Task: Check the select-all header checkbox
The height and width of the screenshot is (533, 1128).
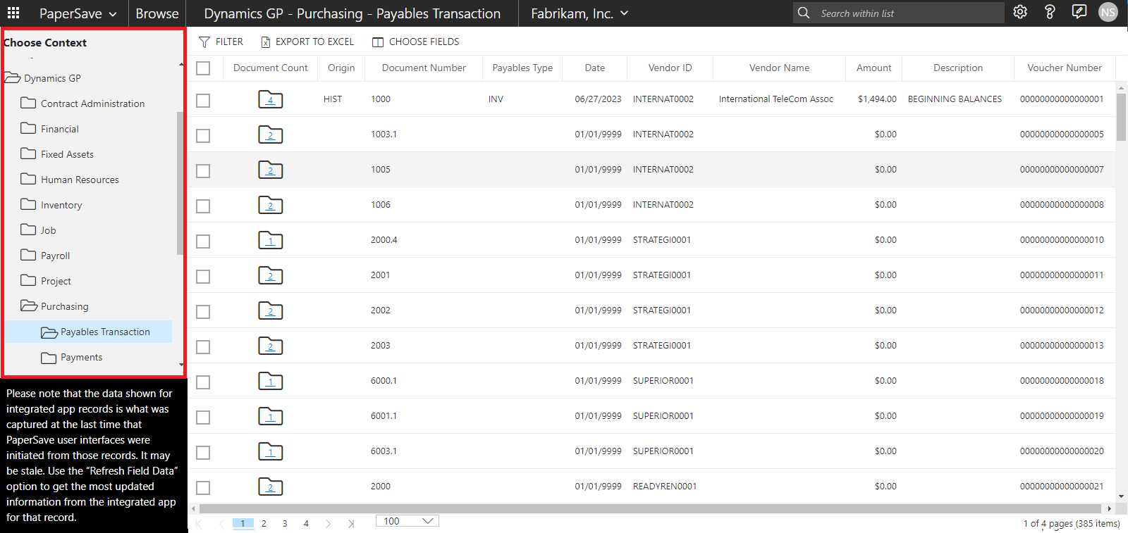Action: pos(203,68)
